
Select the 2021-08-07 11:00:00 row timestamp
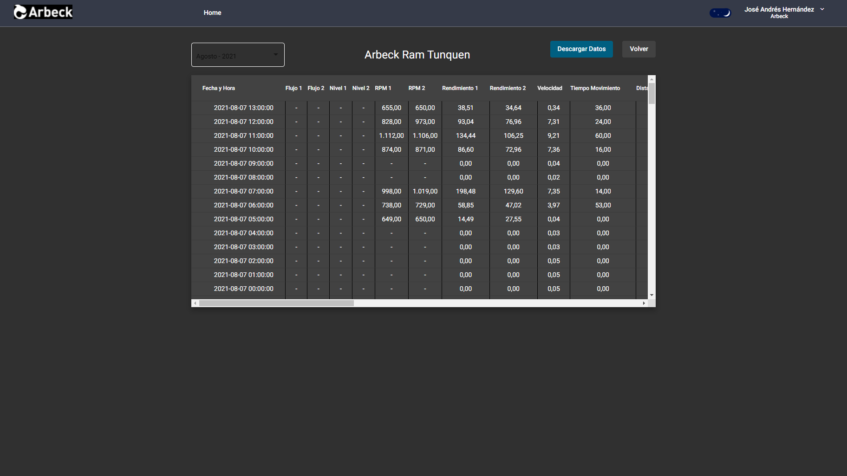[243, 135]
